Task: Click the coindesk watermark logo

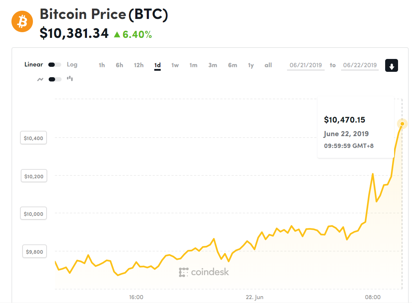Action: tap(204, 272)
